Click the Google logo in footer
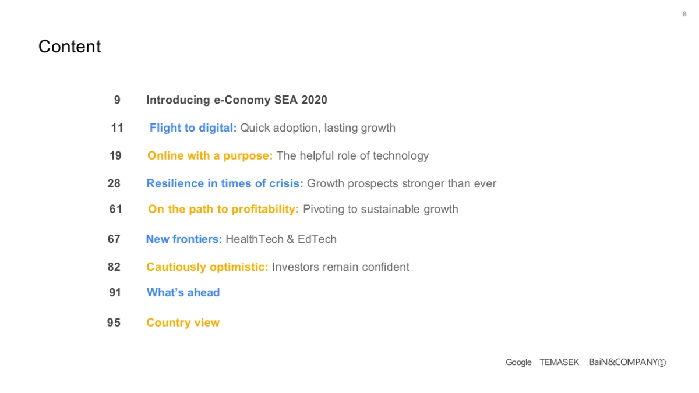699x393 pixels. (x=518, y=363)
